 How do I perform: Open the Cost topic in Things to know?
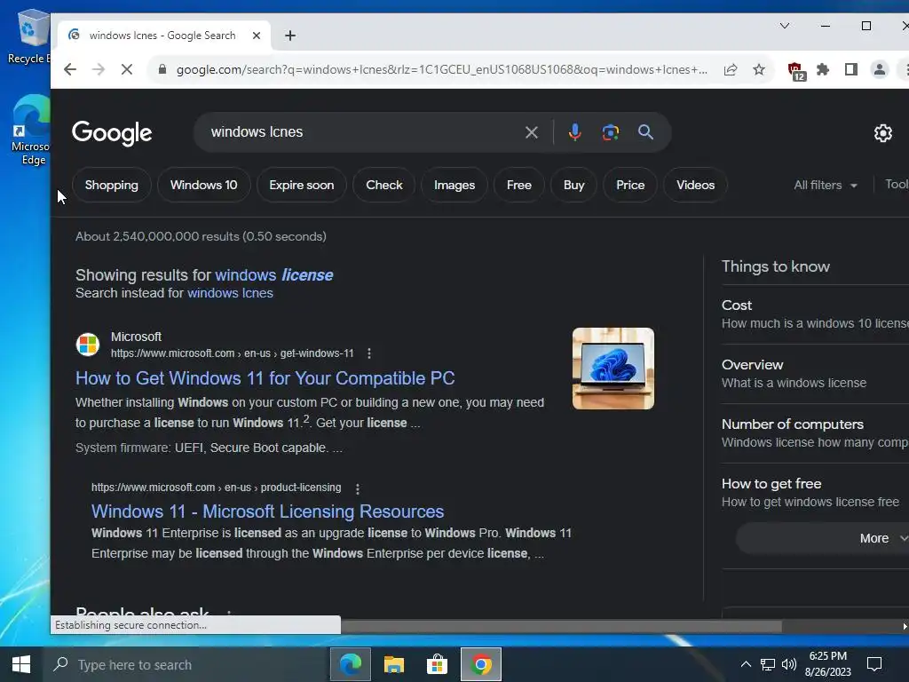coord(815,313)
